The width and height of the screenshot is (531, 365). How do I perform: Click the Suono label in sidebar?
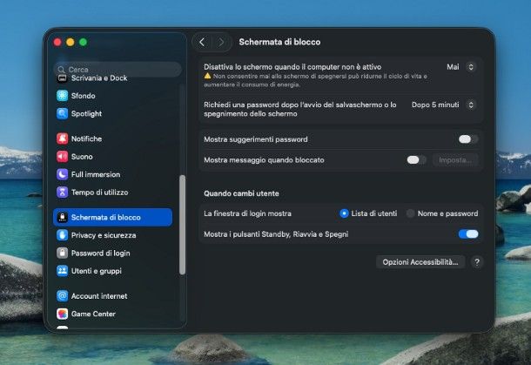[82, 157]
